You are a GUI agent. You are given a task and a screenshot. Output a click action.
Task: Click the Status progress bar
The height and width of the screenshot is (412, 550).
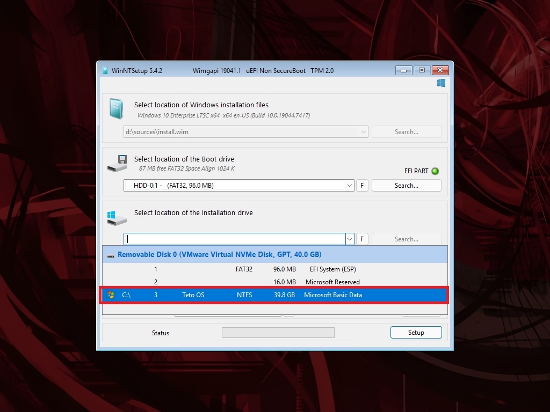[x=278, y=333]
